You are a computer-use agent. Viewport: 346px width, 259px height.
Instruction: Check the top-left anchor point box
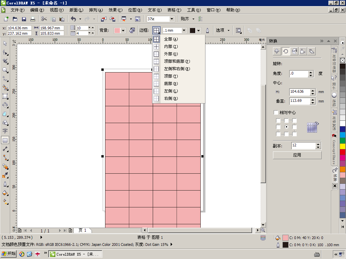point(278,120)
